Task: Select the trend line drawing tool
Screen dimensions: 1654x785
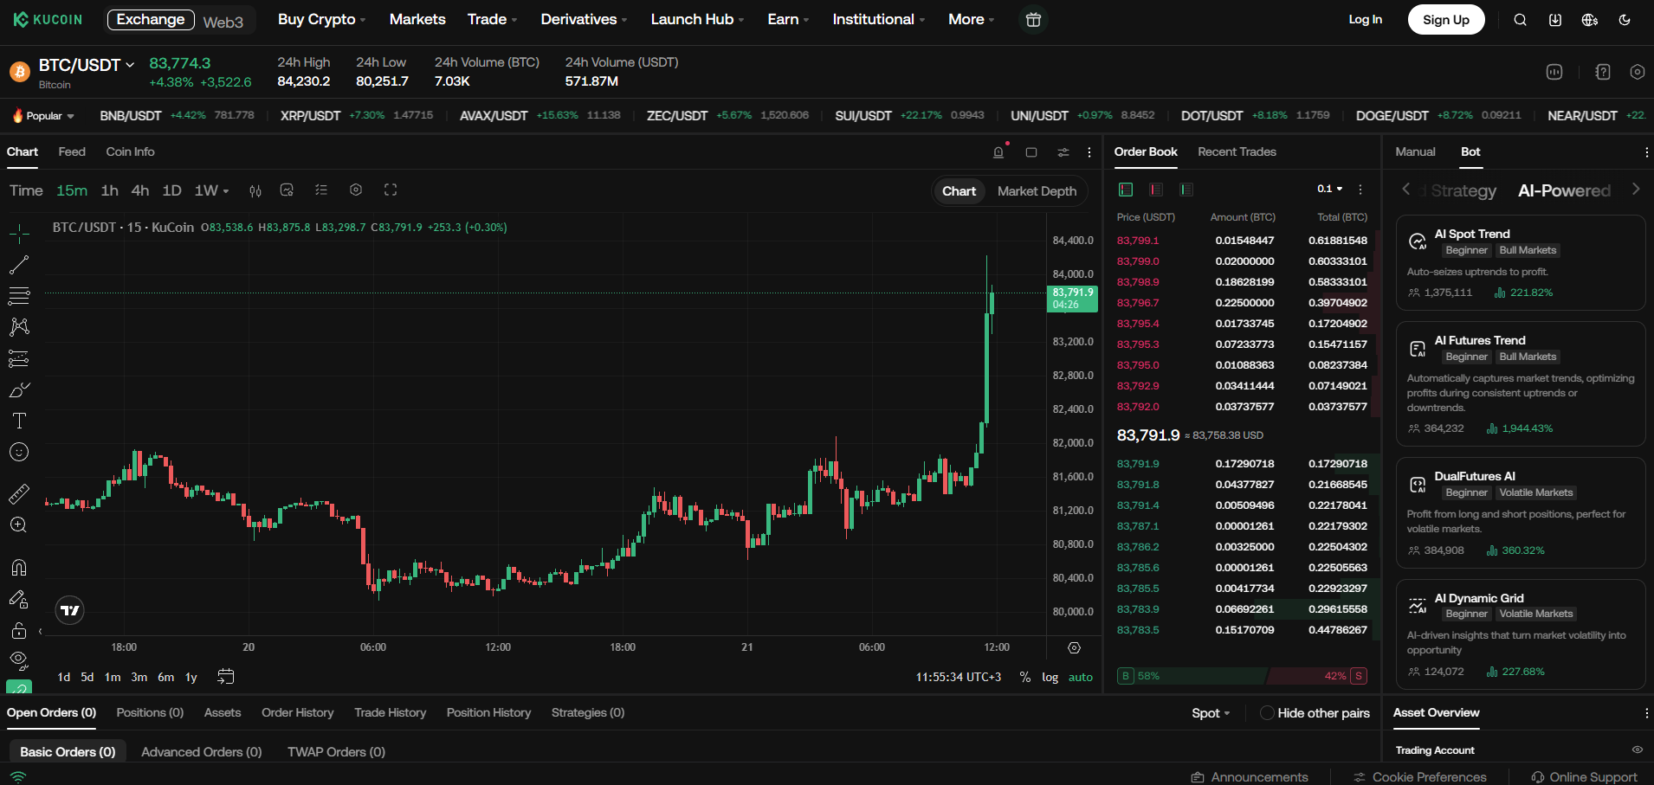Action: click(x=19, y=265)
